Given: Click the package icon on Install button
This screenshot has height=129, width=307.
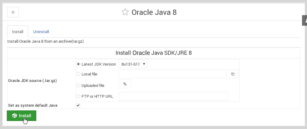Looking at the screenshot, I should pyautogui.click(x=15, y=116).
